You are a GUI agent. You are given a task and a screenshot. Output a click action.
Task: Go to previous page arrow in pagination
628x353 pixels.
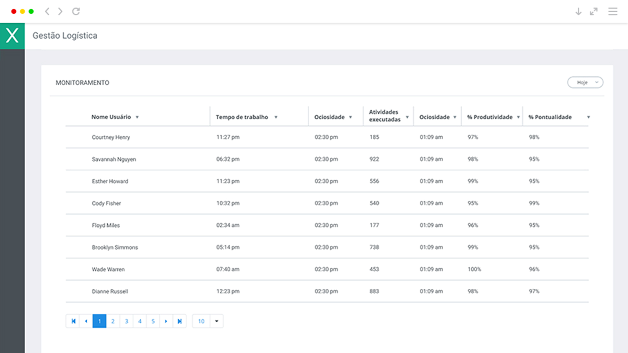(86, 321)
